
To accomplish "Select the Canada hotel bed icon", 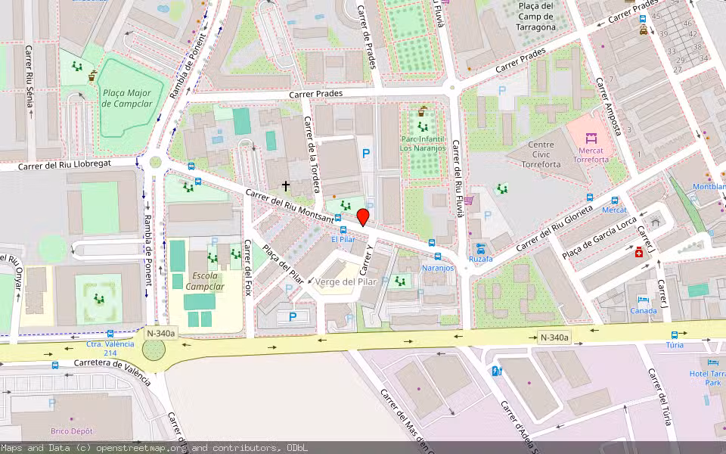I will [x=643, y=300].
